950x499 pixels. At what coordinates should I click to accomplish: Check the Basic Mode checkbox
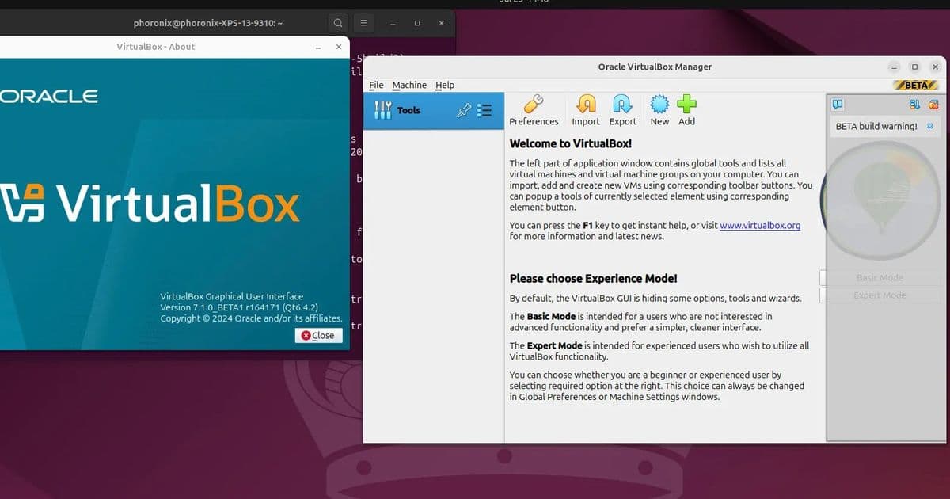click(823, 277)
